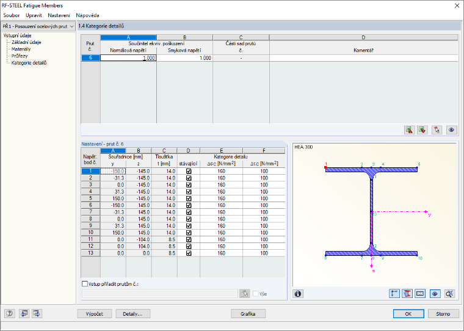
Task: Click the pick-member-graphically cursor icon
Action: point(437,130)
